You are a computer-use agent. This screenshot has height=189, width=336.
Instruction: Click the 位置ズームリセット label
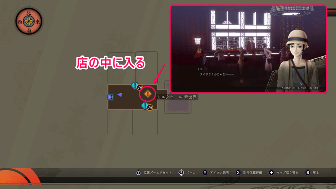[x=157, y=173]
